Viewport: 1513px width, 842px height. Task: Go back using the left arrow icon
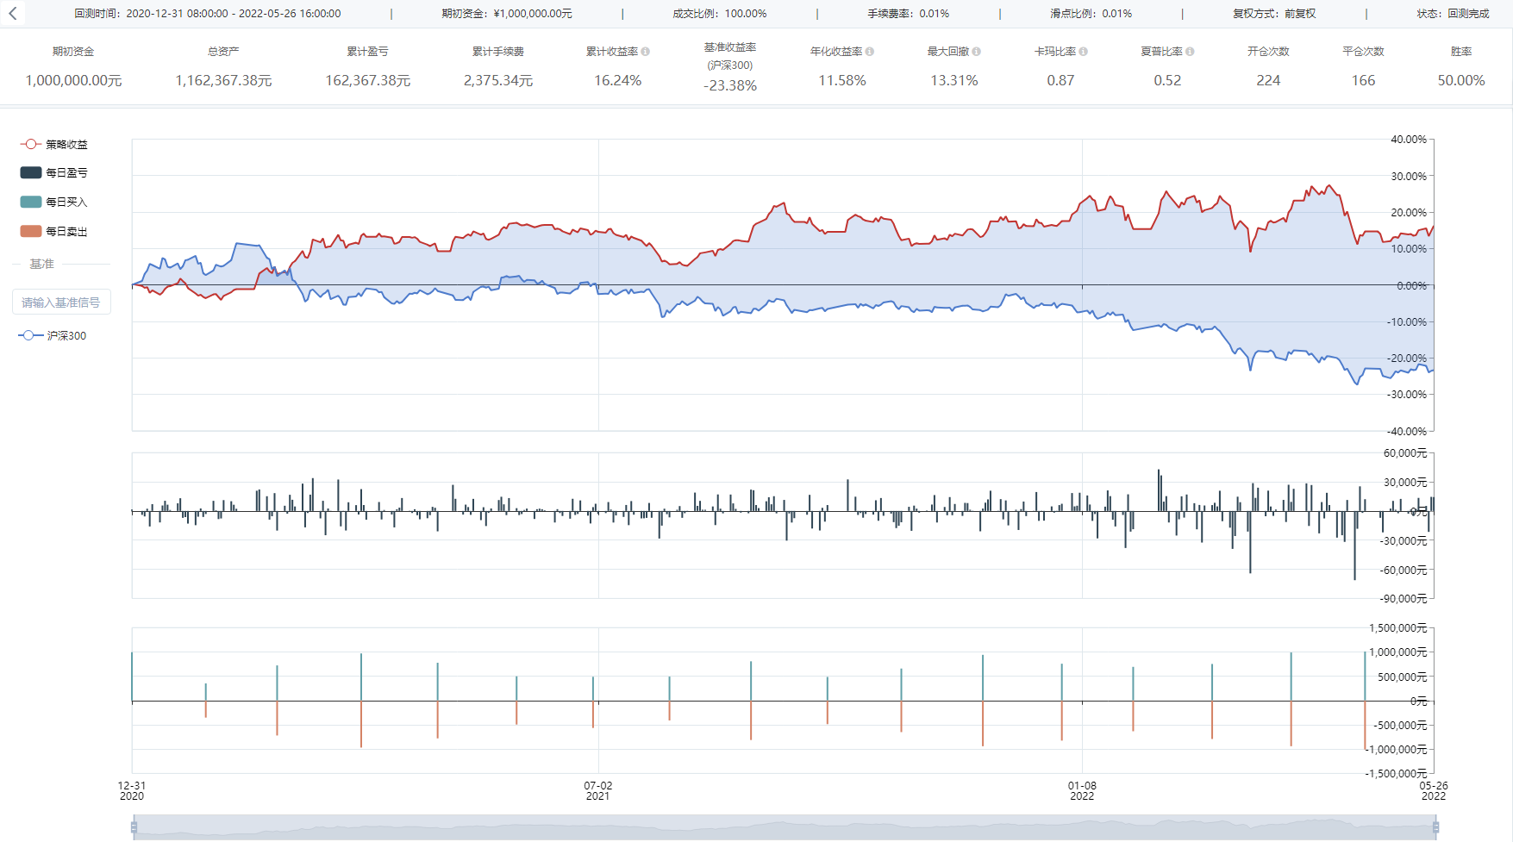click(x=13, y=13)
